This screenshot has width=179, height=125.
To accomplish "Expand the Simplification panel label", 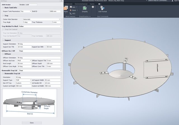I will (x=84, y=16).
